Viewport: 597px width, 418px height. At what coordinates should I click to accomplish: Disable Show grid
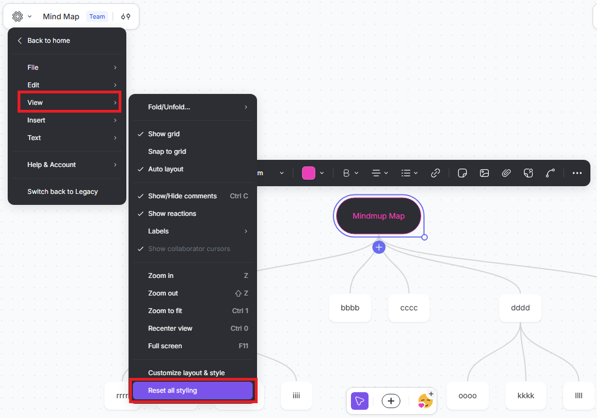tap(165, 133)
